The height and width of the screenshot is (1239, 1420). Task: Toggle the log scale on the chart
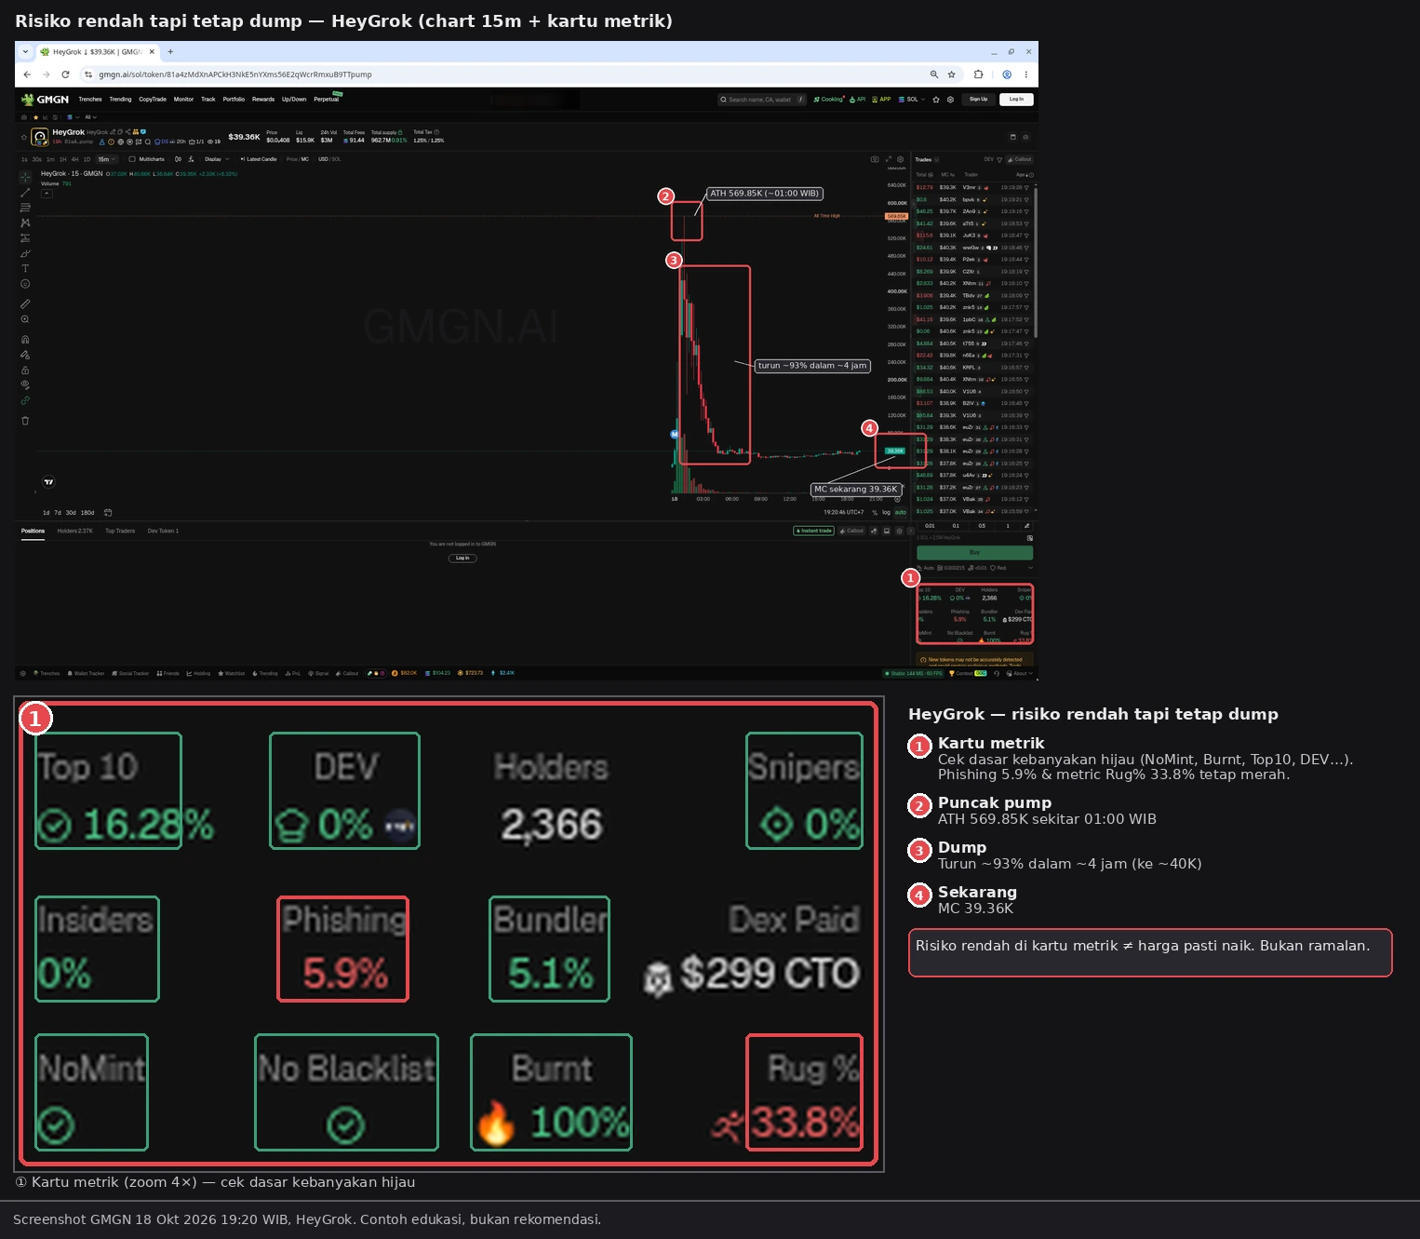(887, 513)
